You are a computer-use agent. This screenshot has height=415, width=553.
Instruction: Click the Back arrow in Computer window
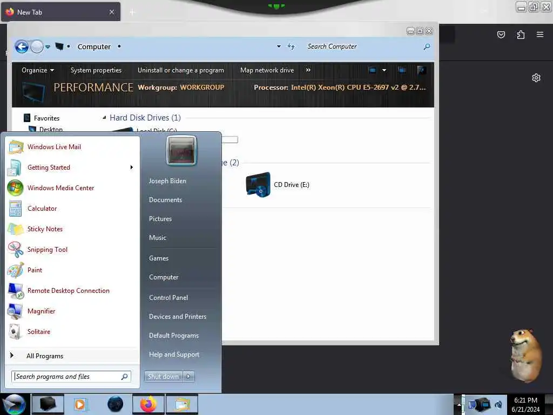tap(22, 46)
